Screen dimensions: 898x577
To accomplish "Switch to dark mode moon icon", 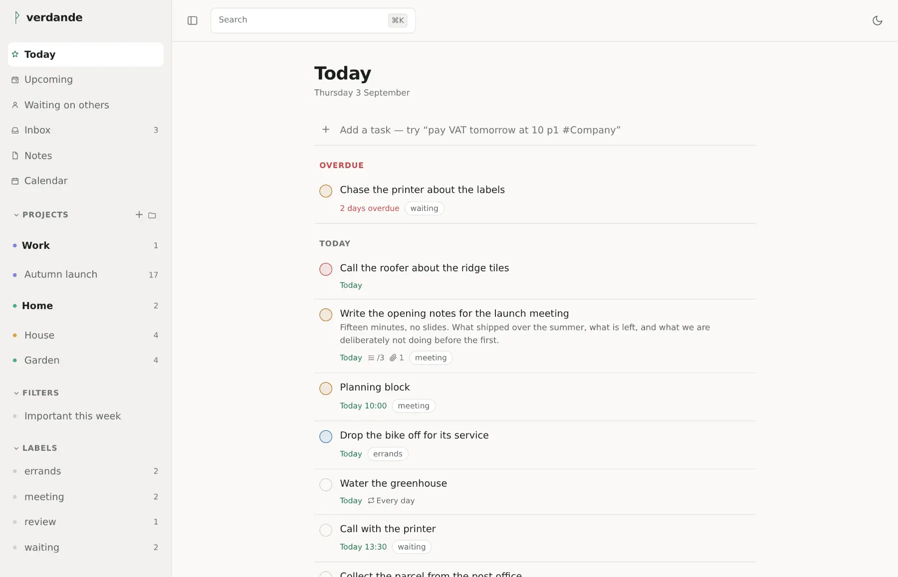I will (x=878, y=20).
